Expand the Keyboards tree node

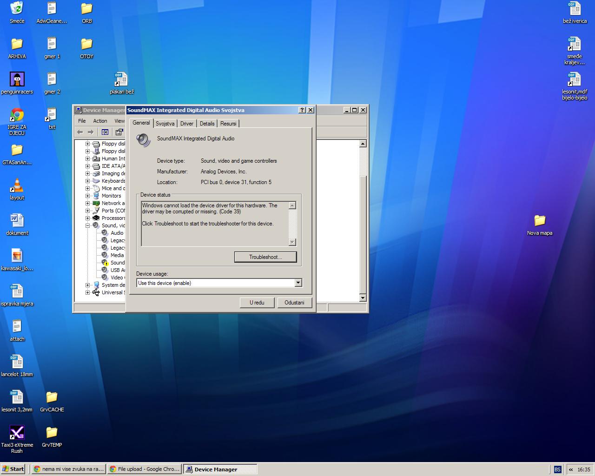coord(87,181)
